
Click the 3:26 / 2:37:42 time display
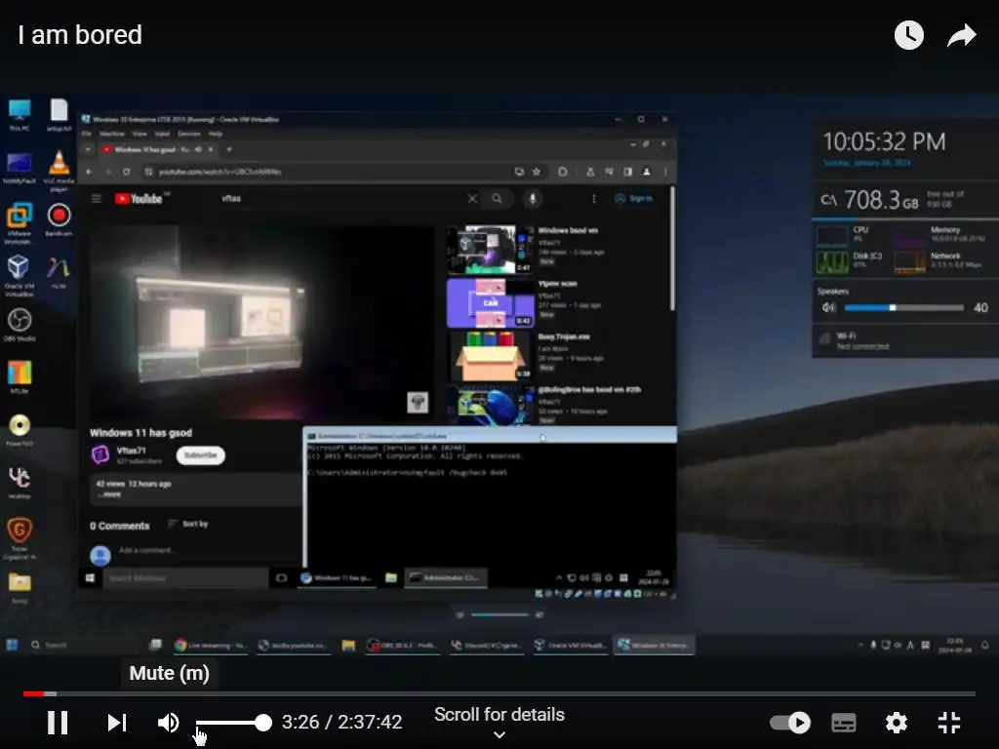click(x=342, y=722)
